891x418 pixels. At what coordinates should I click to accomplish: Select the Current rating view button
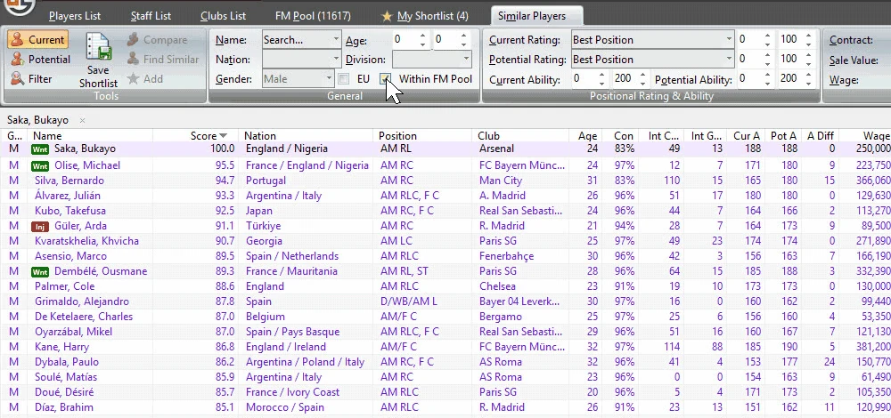38,40
